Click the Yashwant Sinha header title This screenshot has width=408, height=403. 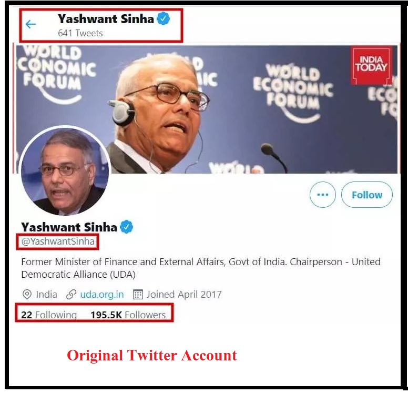106,19
